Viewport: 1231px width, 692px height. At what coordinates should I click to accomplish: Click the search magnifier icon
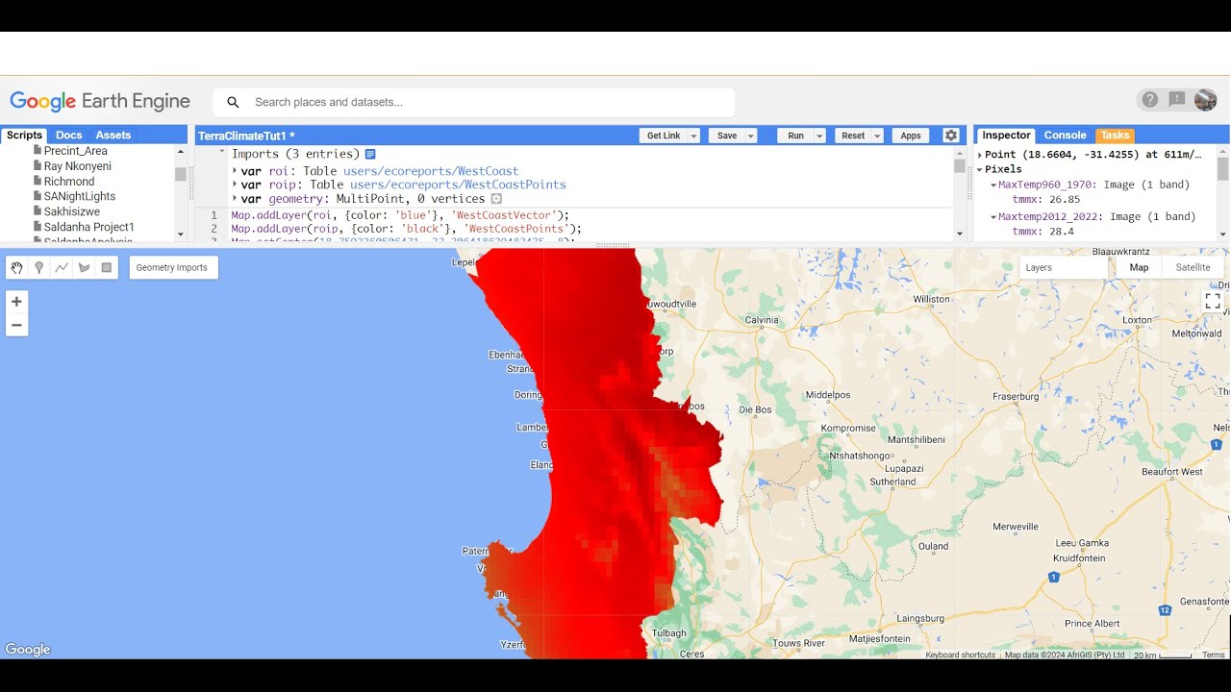click(233, 102)
